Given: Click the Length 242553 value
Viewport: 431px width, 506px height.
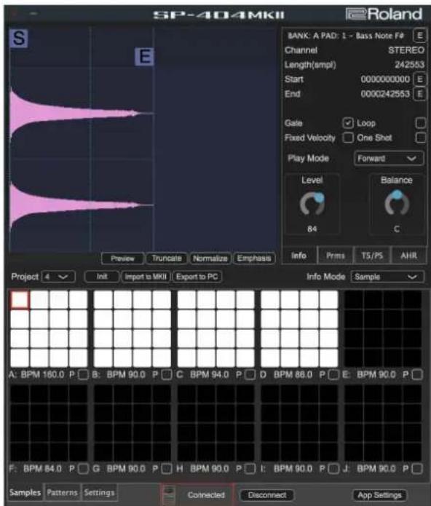Looking at the screenshot, I should pyautogui.click(x=409, y=65).
